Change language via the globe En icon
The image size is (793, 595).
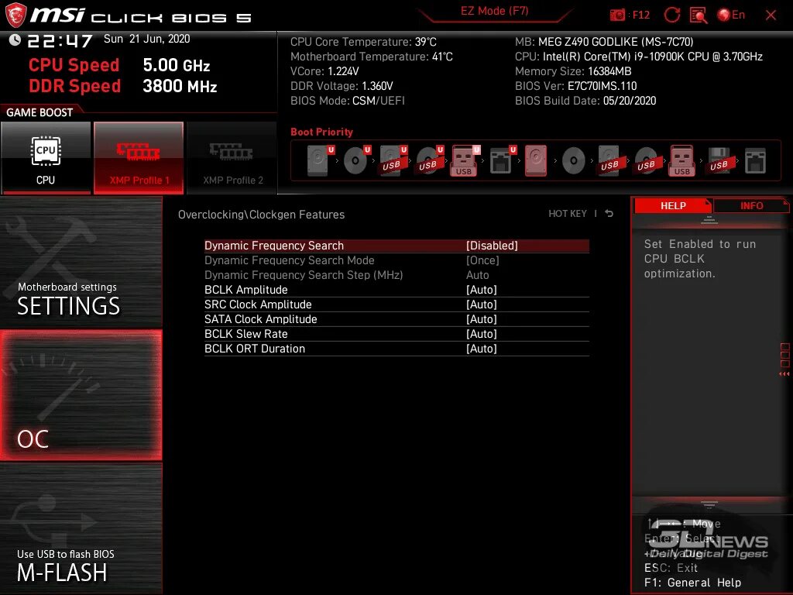pyautogui.click(x=731, y=15)
